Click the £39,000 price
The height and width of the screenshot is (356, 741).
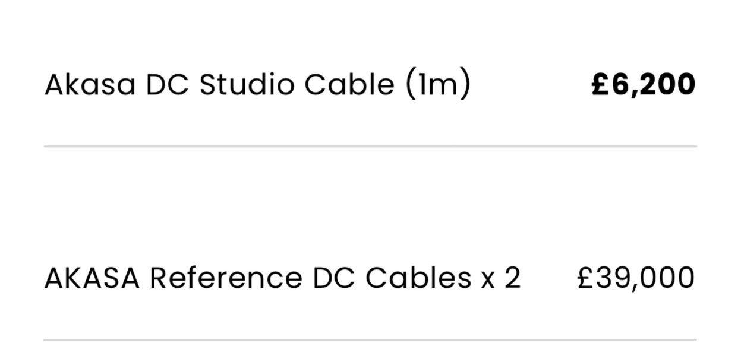point(636,278)
